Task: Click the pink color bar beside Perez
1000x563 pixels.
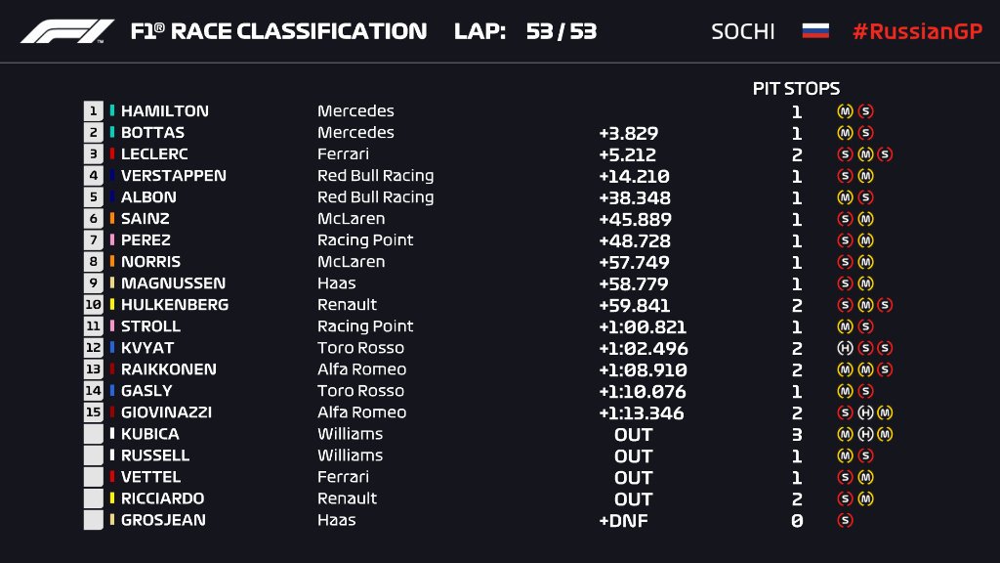Action: pyautogui.click(x=112, y=240)
